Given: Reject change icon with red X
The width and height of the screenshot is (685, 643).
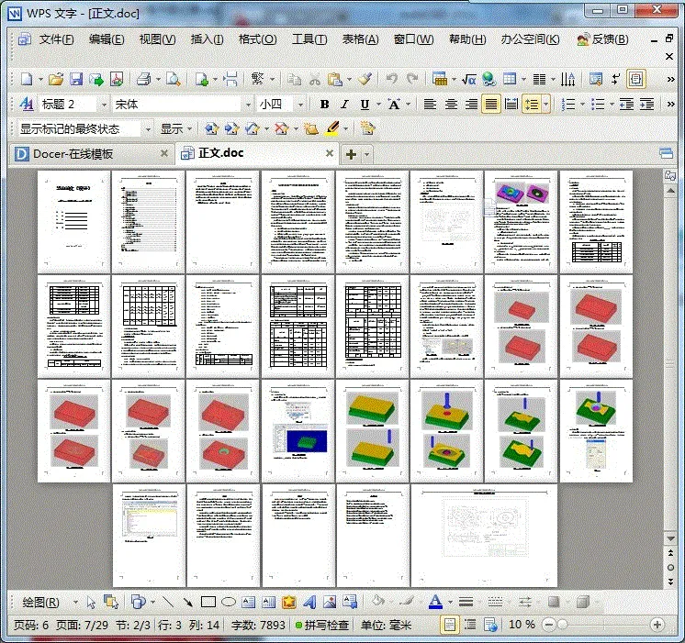Looking at the screenshot, I should pyautogui.click(x=281, y=128).
